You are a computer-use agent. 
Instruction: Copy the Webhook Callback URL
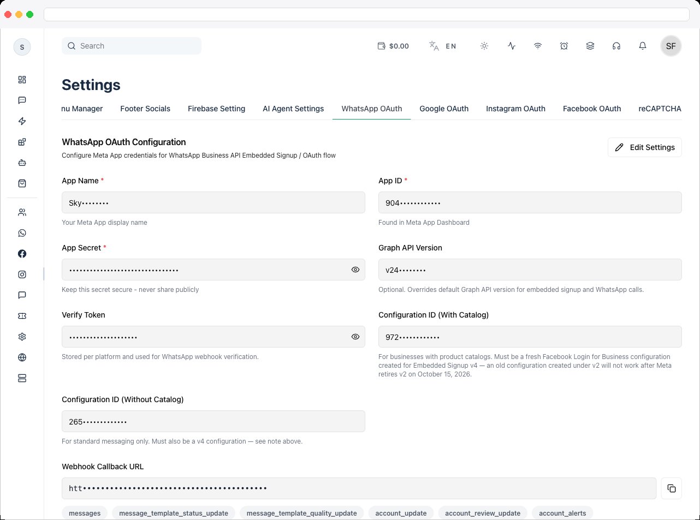672,488
